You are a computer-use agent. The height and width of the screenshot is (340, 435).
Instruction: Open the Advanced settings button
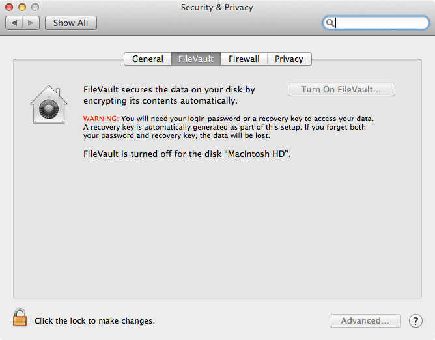pyautogui.click(x=365, y=321)
